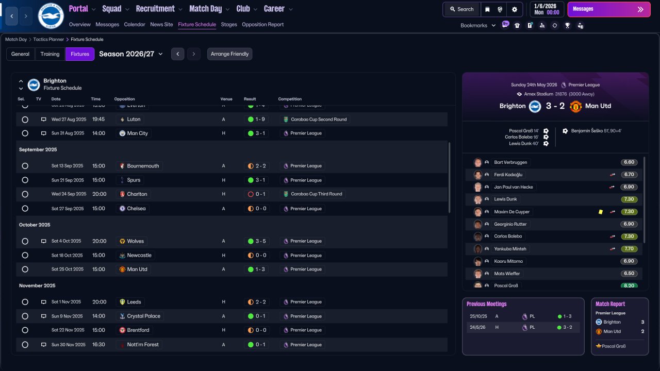Viewport: 660px width, 371px height.
Task: Click the yellow card icon for Maxim De Cuyper
Action: coord(601,212)
